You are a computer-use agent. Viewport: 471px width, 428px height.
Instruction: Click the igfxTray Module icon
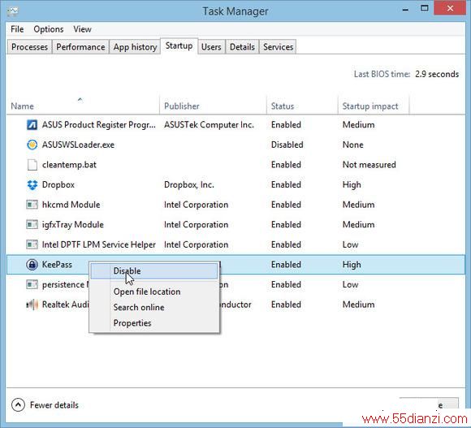tap(32, 225)
